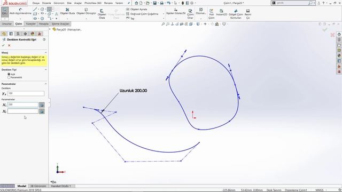Open the Araçlar menu
The height and width of the screenshot is (192, 342).
(78, 3)
